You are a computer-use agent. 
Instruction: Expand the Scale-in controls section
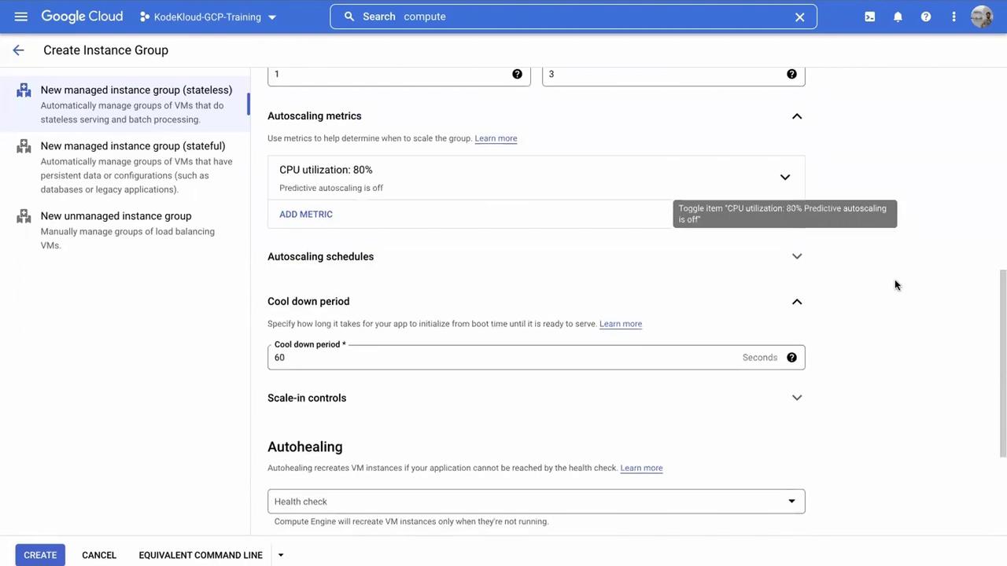point(797,398)
